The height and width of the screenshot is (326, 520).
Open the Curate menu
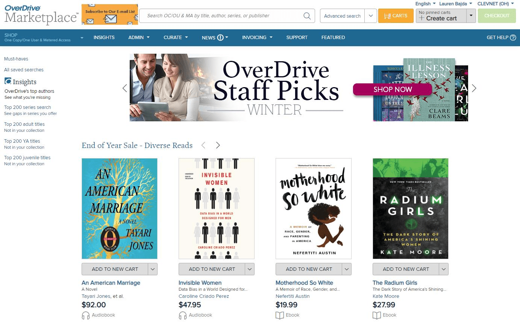click(176, 38)
